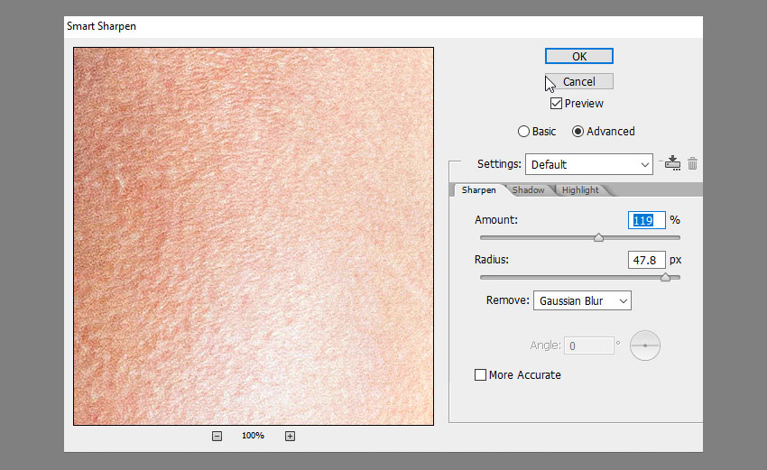Click the Amount slider handle
The height and width of the screenshot is (470, 767).
pos(598,237)
